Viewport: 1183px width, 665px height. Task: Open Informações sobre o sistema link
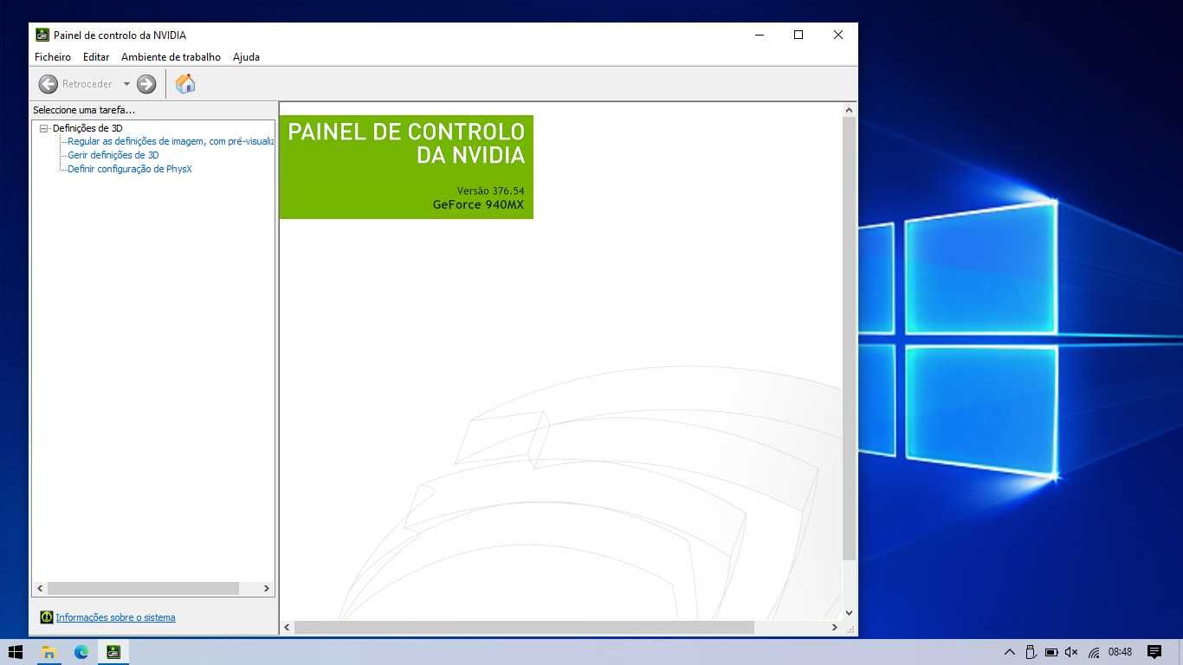[115, 617]
